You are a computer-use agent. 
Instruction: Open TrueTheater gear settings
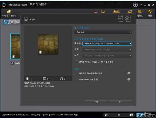click(129, 79)
